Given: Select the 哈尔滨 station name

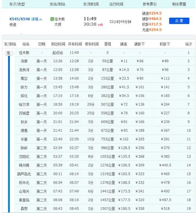Looking at the screenshot, I should [24, 105].
